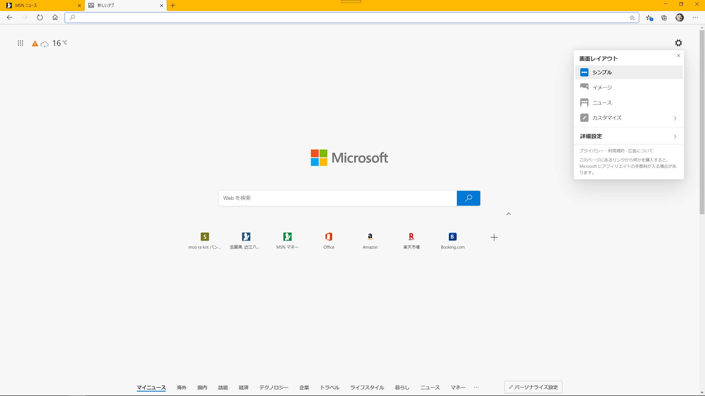Open the Collections icon
705x396 pixels.
pos(664,18)
